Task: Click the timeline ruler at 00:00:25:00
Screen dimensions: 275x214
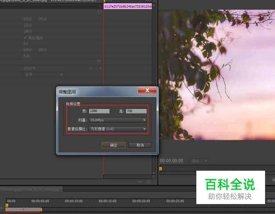Action: pyautogui.click(x=175, y=201)
